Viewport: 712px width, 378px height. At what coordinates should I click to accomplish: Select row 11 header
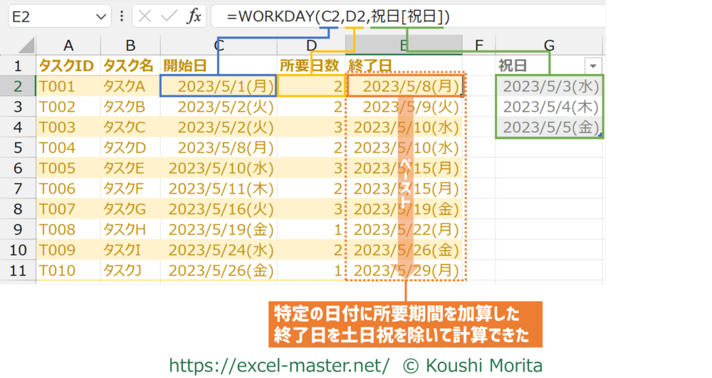pyautogui.click(x=18, y=271)
